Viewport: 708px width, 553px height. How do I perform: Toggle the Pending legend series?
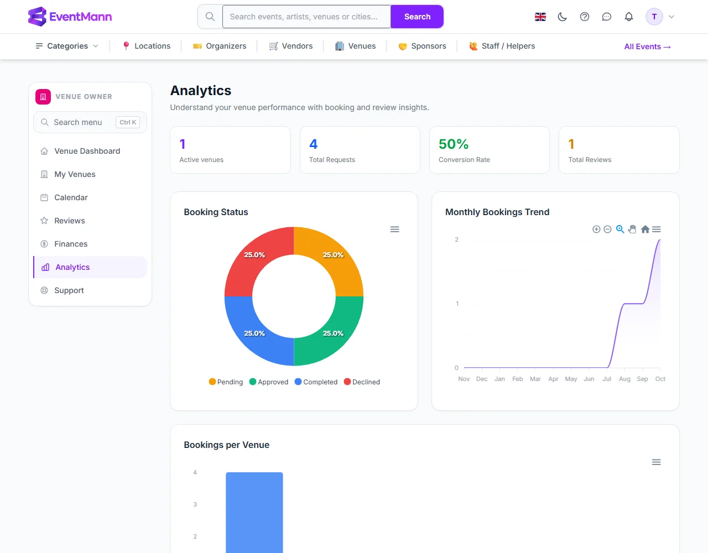226,382
